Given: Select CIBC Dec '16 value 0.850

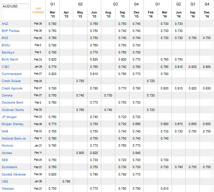Looking at the screenshot, I should [207, 67].
